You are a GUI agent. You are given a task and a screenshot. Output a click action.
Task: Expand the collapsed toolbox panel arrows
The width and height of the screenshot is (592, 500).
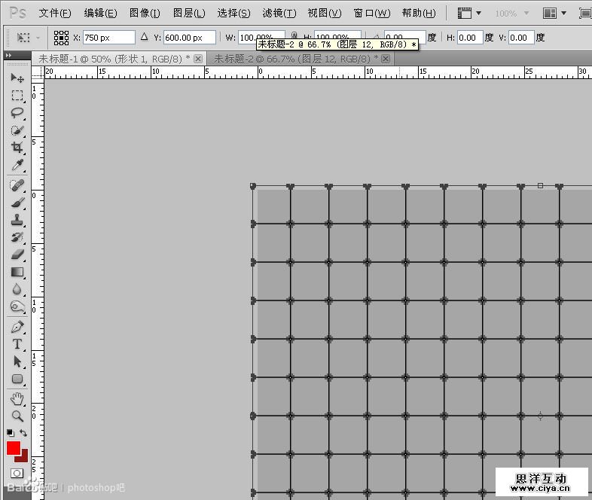pos(8,56)
